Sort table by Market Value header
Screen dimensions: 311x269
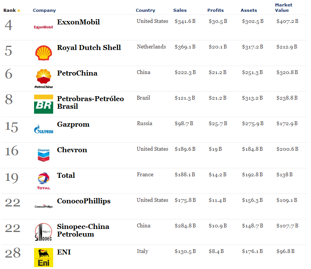pyautogui.click(x=283, y=8)
